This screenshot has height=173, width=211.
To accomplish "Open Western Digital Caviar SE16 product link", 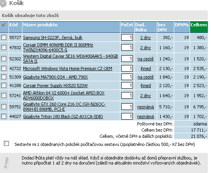I will (x=70, y=59).
